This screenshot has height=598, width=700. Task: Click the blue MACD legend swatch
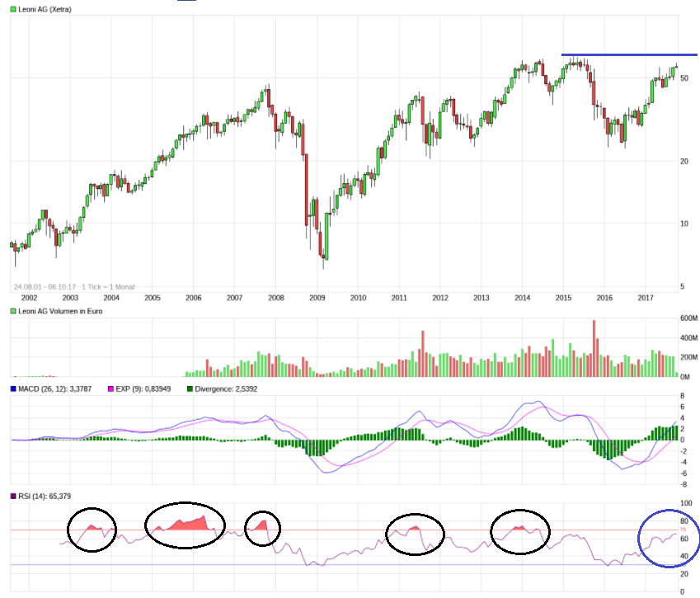[13, 389]
